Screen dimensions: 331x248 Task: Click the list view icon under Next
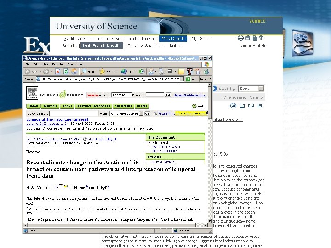coord(260,106)
